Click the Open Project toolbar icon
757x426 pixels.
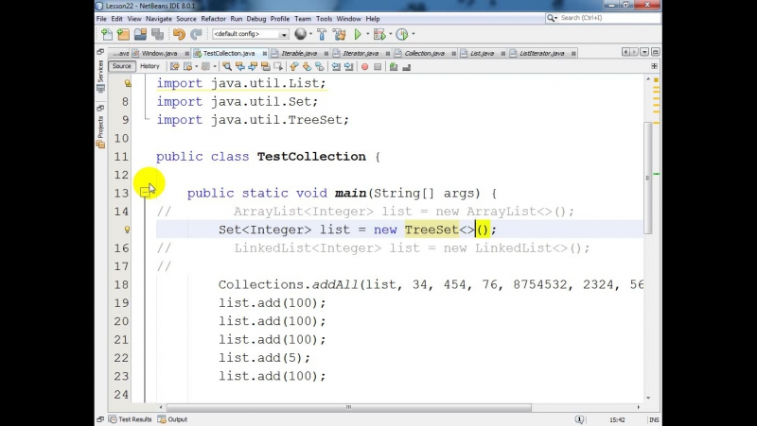point(140,34)
